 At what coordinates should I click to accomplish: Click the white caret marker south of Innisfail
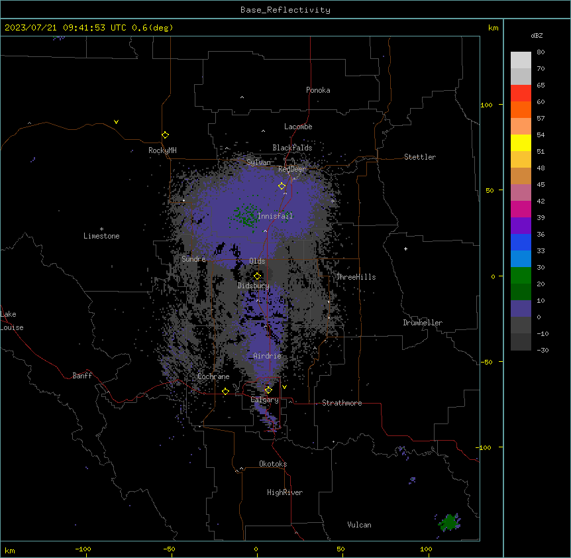pyautogui.click(x=265, y=231)
